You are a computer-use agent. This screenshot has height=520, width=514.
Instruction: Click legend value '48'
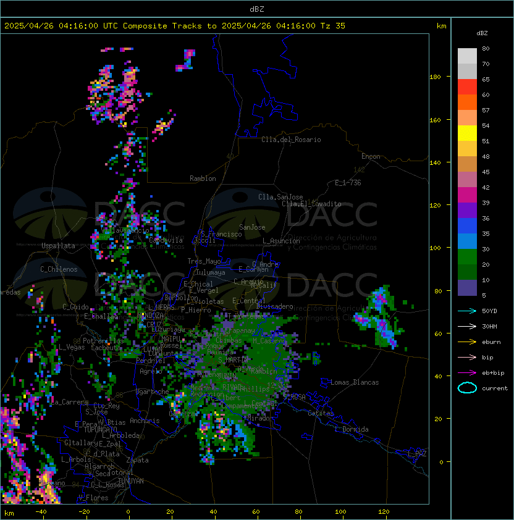486,156
